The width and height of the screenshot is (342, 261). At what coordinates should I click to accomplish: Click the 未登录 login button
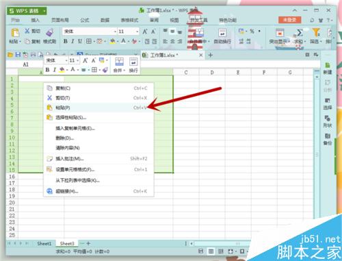(289, 20)
